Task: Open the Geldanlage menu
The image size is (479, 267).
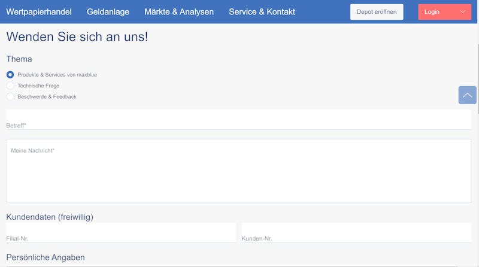Action: coord(108,12)
